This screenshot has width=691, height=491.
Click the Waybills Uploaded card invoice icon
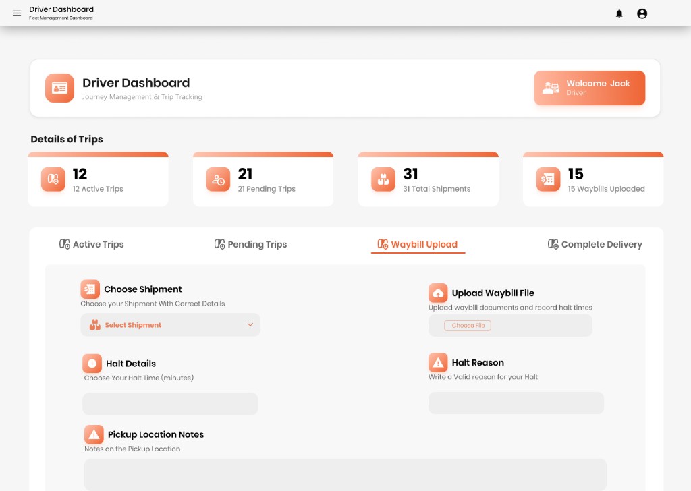(548, 179)
